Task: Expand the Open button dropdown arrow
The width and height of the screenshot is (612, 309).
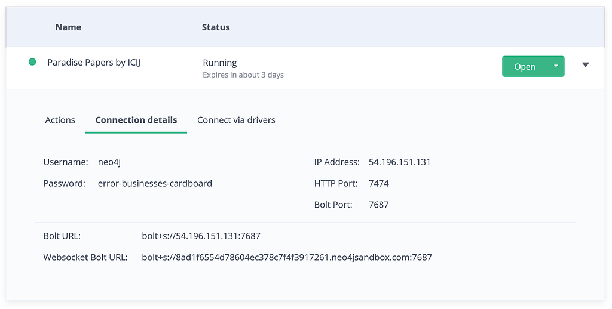Action: click(556, 66)
